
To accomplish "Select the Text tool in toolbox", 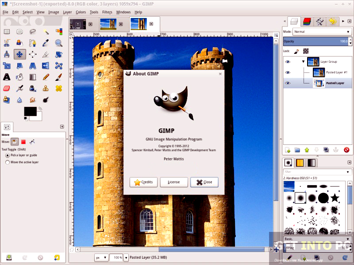I will pyautogui.click(x=7, y=77).
